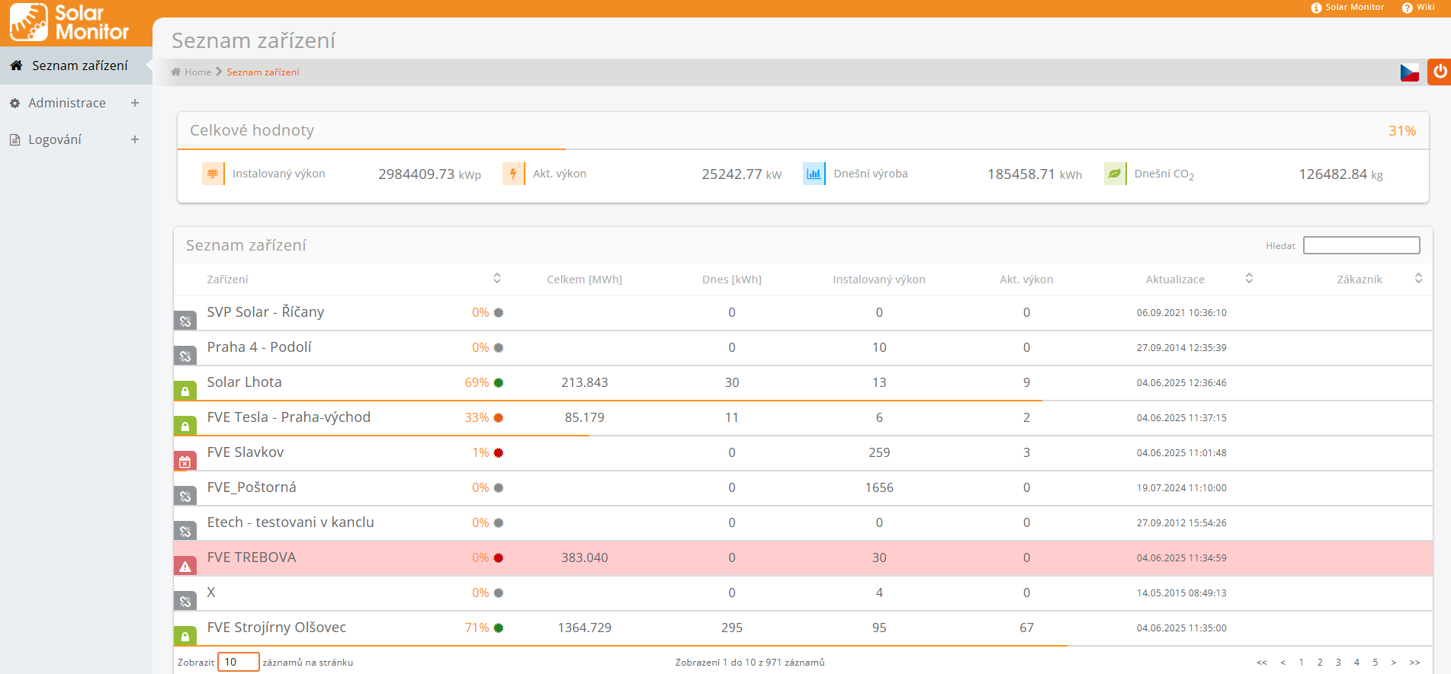Focus the Hledat search field
The width and height of the screenshot is (1451, 674).
tap(1361, 245)
